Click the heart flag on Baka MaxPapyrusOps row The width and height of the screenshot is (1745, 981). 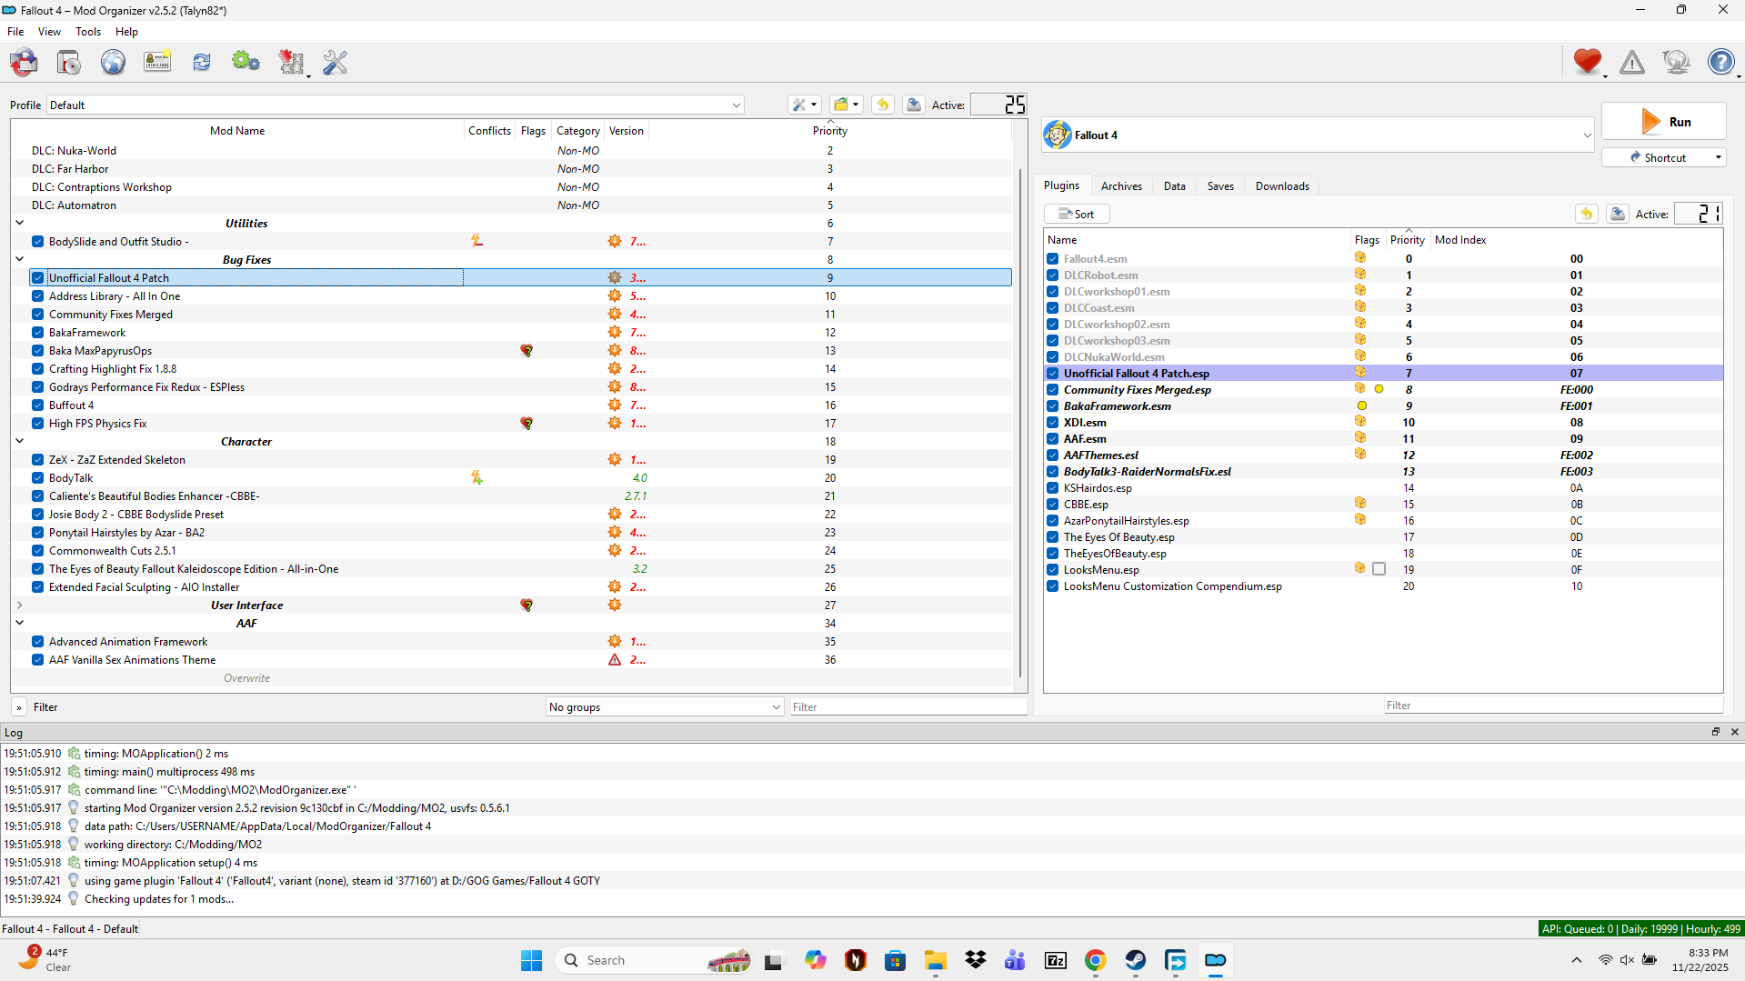pos(527,351)
